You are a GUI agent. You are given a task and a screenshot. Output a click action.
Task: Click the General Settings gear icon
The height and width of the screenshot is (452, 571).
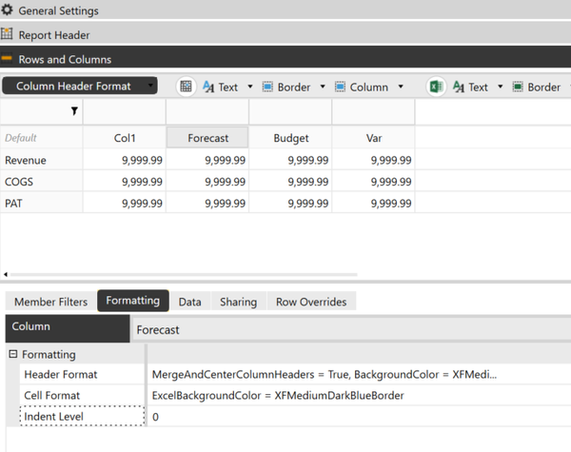(x=7, y=10)
